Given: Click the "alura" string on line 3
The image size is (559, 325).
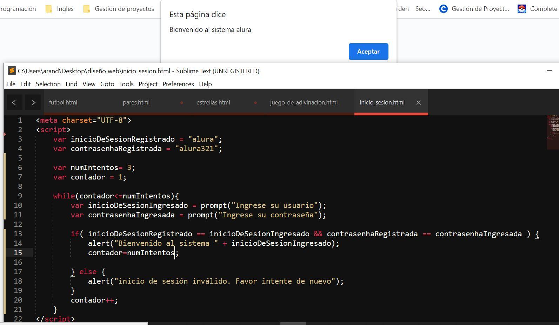Looking at the screenshot, I should (203, 139).
